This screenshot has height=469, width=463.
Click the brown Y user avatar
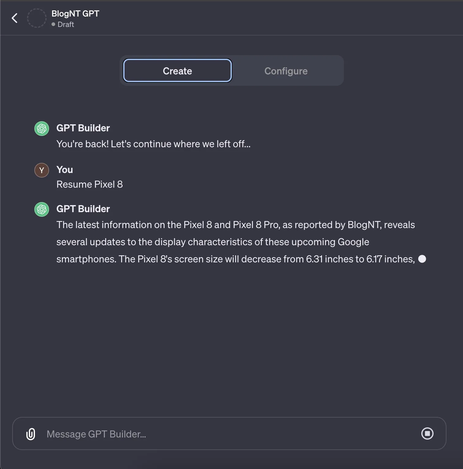tap(42, 170)
